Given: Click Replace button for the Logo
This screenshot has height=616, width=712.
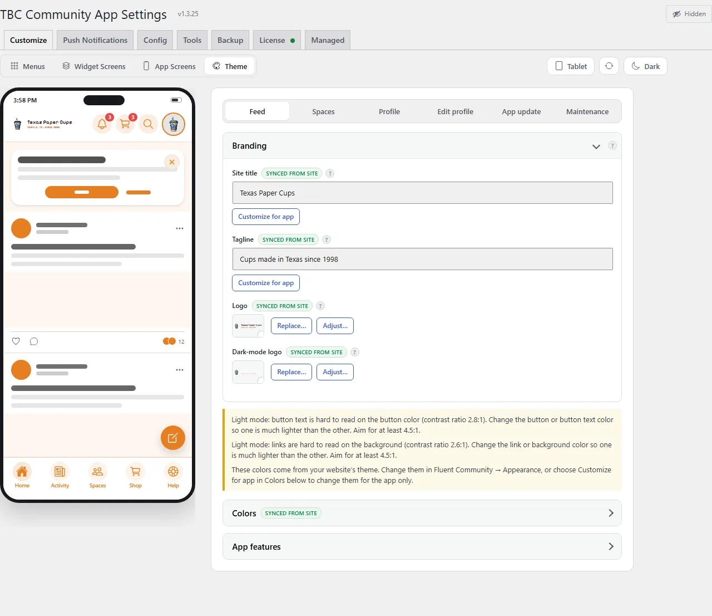Looking at the screenshot, I should [291, 326].
